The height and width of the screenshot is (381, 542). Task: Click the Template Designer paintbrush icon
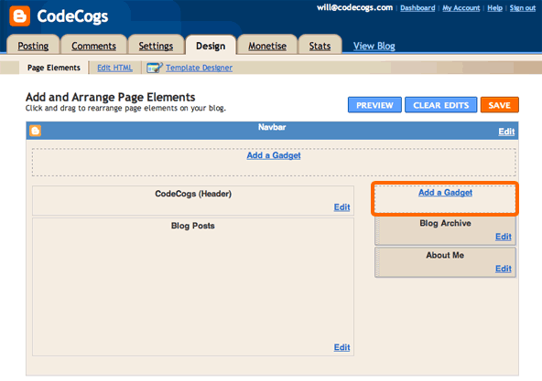[154, 68]
